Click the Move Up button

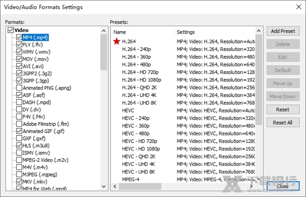(283, 83)
